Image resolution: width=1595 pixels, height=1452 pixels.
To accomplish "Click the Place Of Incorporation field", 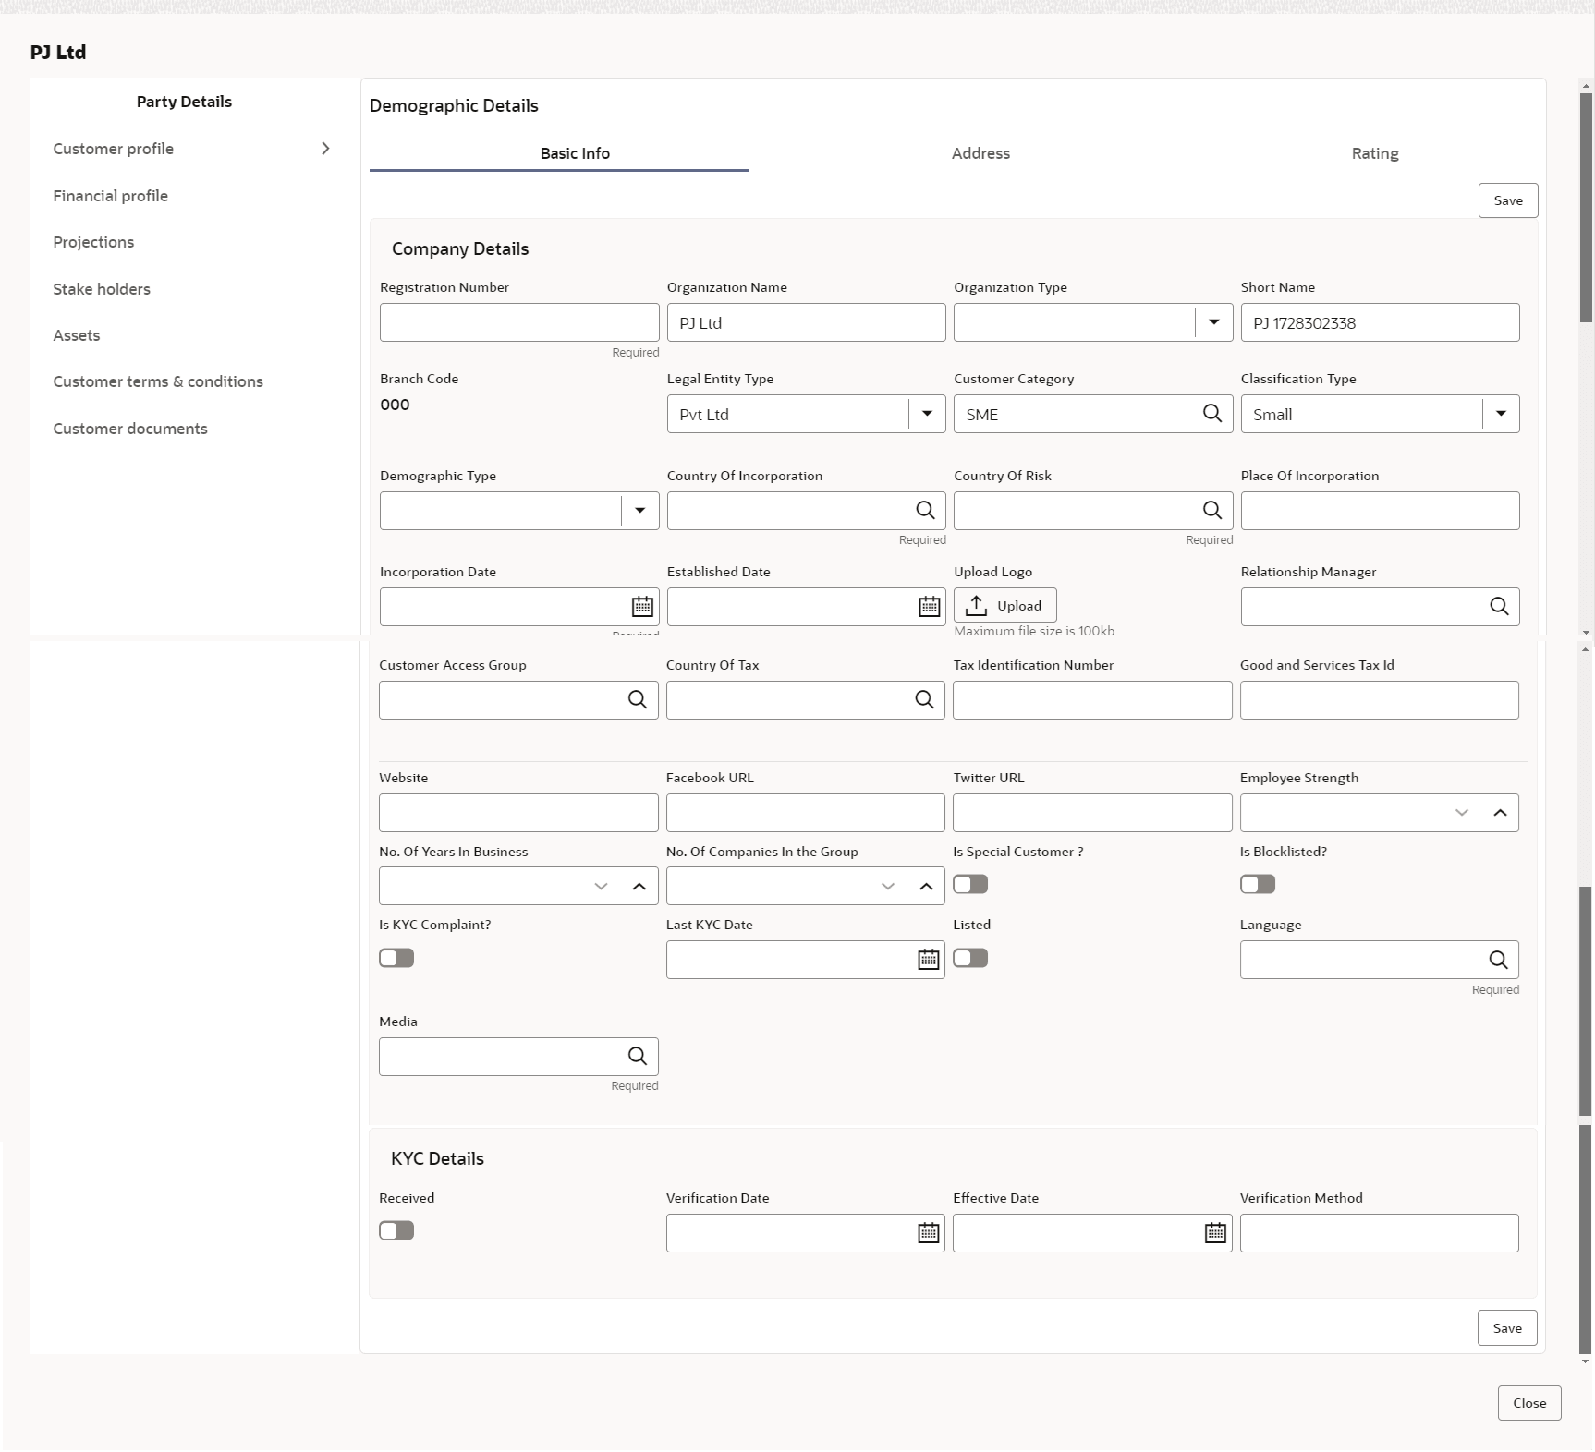I will tap(1380, 511).
